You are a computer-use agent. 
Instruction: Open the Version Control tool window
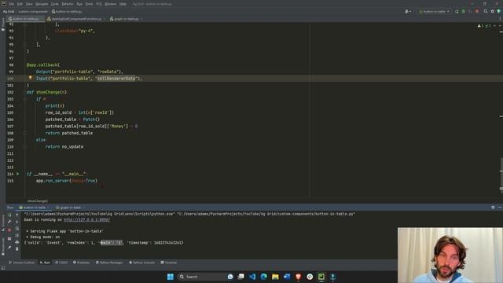[x=21, y=263]
